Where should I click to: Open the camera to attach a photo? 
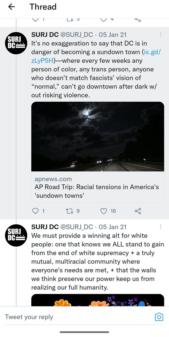tap(159, 317)
